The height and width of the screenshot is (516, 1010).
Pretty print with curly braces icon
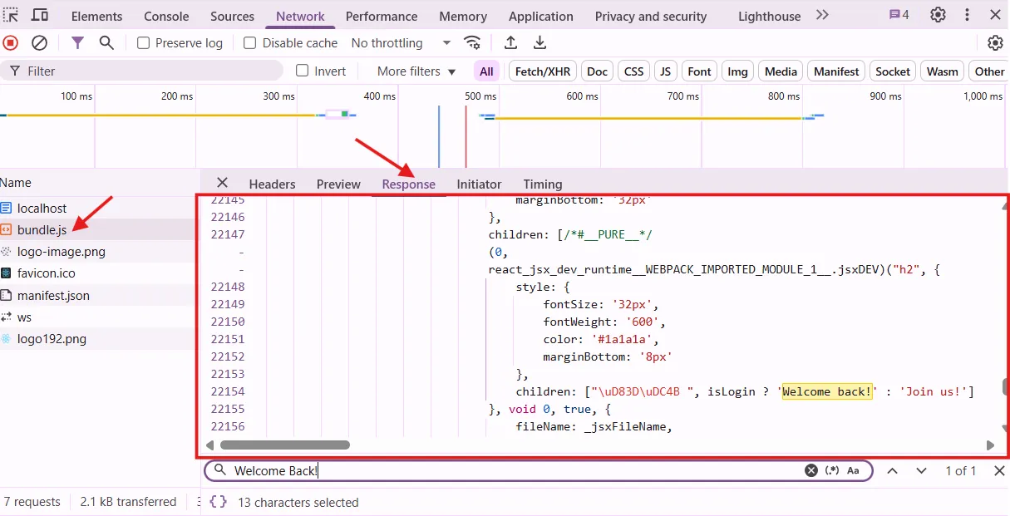pos(218,502)
